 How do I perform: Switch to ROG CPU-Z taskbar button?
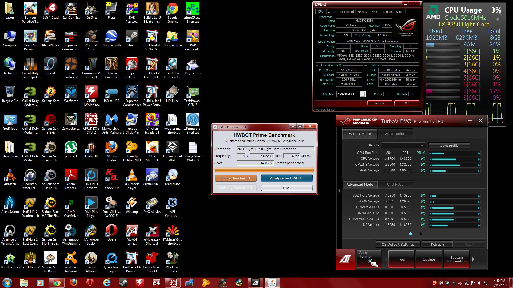(173, 282)
